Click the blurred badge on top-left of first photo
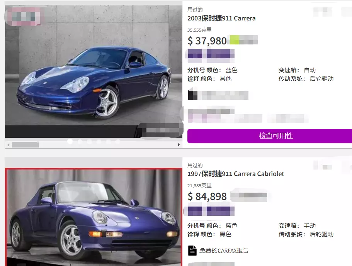Image resolution: width=352 pixels, height=266 pixels. (24, 16)
